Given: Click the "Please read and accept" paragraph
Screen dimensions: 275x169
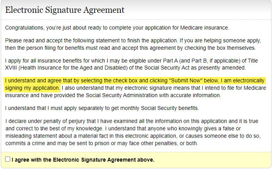Looking at the screenshot, I should [x=132, y=44].
